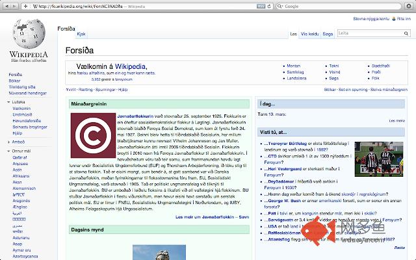
Task: Open the Azərbaycanca language link
Action: (x=25, y=256)
